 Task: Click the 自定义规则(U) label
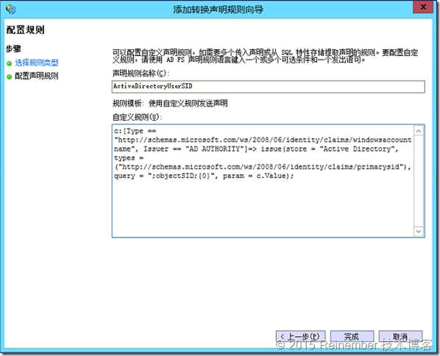coord(137,117)
